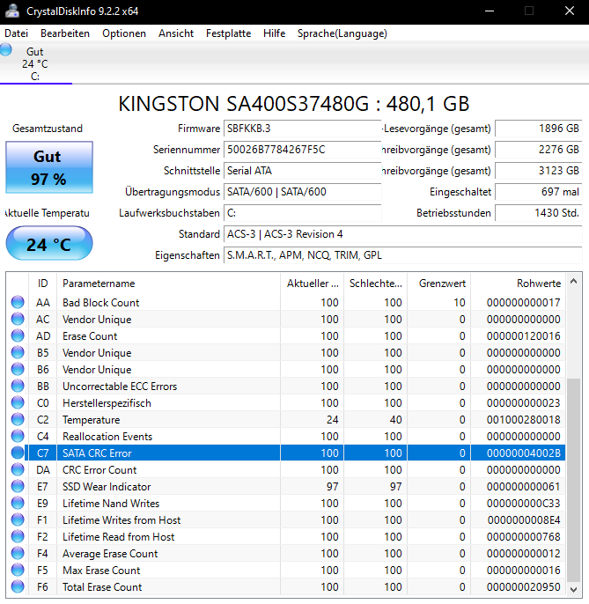Click the status orb for Reallocation Events
Image resolution: width=589 pixels, height=604 pixels.
(18, 437)
